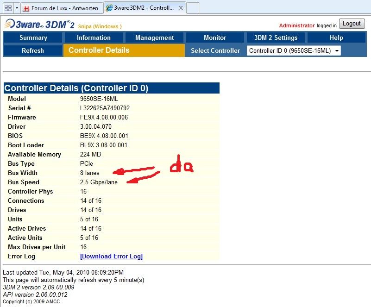Image resolution: width=371 pixels, height=307 pixels.
Task: Click the Last updated timestamp line
Action: 63,272
